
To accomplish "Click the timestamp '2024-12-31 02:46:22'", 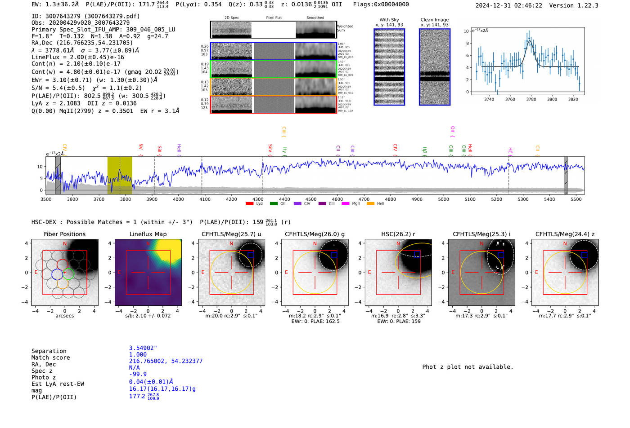I will click(x=509, y=5).
